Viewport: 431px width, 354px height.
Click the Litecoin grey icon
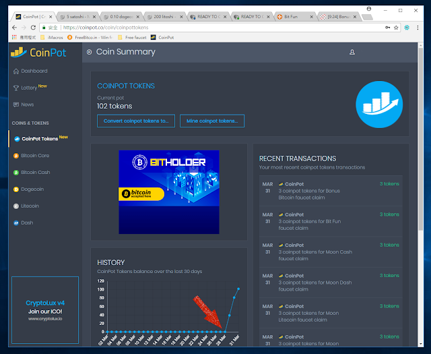(16, 206)
